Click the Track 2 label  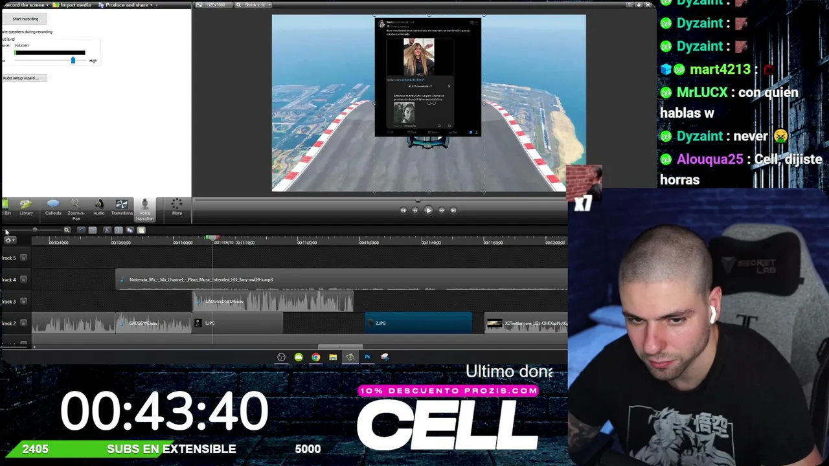[9, 323]
